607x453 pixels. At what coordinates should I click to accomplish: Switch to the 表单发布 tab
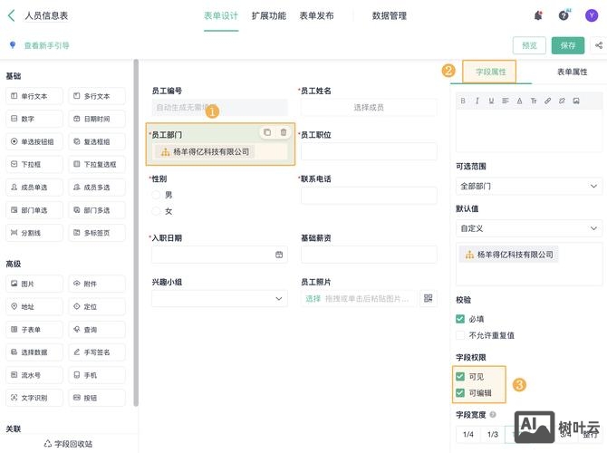pyautogui.click(x=317, y=16)
